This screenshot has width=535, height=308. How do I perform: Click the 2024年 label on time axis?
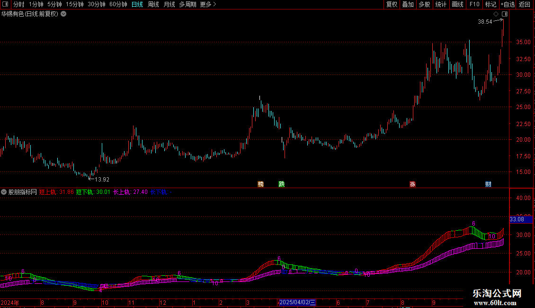10,302
